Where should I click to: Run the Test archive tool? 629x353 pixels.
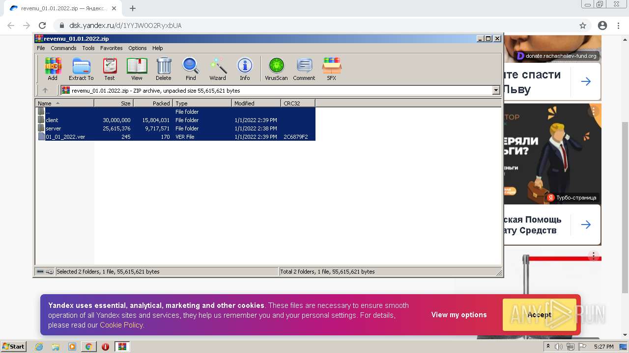(x=110, y=69)
